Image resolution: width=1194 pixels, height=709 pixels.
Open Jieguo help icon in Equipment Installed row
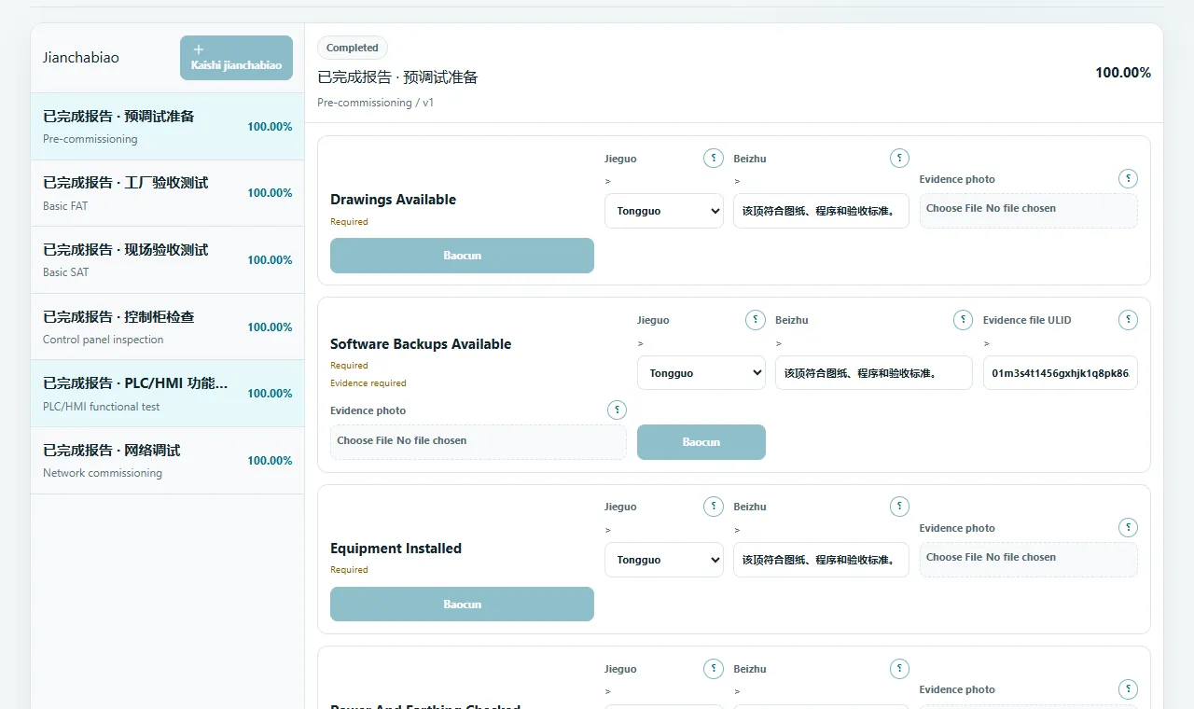pos(714,507)
